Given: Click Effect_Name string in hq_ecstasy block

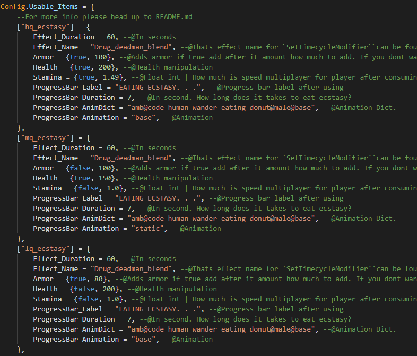Looking at the screenshot, I should (x=131, y=47).
